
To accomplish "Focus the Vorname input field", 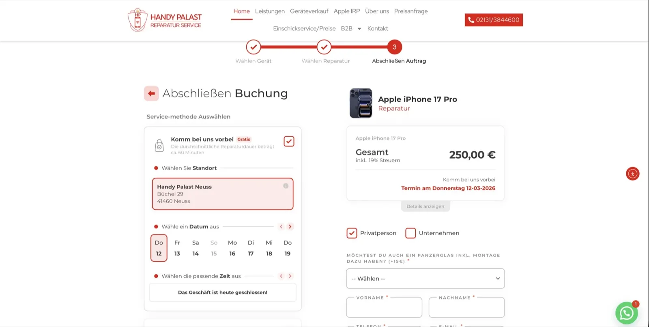I will pyautogui.click(x=384, y=308).
